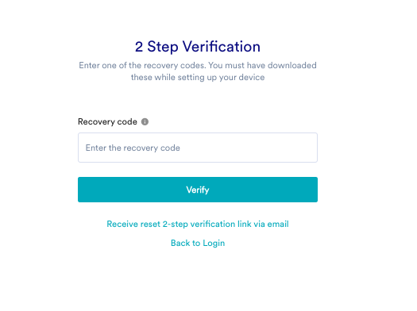Click the 'these while setting up your device' line
The image size is (417, 311).
[x=198, y=77]
